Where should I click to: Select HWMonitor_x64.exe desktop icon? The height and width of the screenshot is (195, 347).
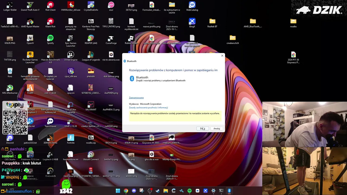(x=71, y=6)
